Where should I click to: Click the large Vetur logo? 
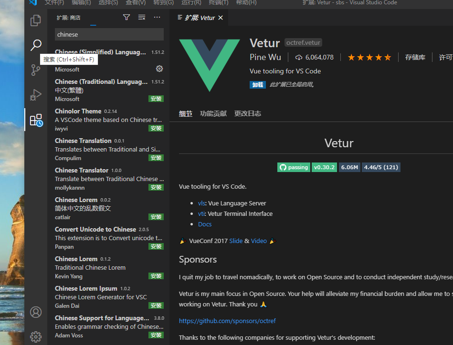point(210,65)
